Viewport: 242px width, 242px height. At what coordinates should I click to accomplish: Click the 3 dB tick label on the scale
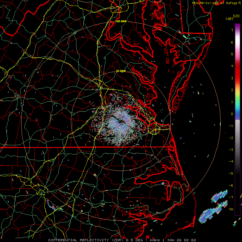pos(232,78)
